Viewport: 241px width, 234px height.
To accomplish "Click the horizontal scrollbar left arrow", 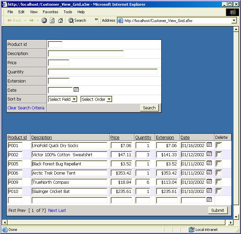I will pos(5,222).
